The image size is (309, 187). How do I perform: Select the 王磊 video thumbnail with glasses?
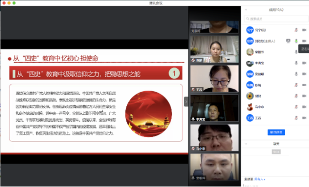coord(214,79)
